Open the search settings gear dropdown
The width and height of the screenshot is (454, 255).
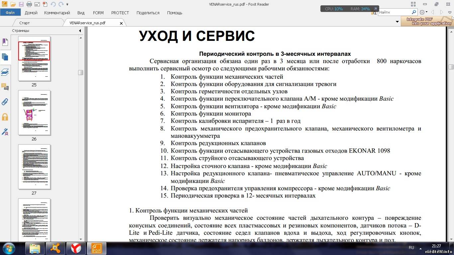coord(423,12)
